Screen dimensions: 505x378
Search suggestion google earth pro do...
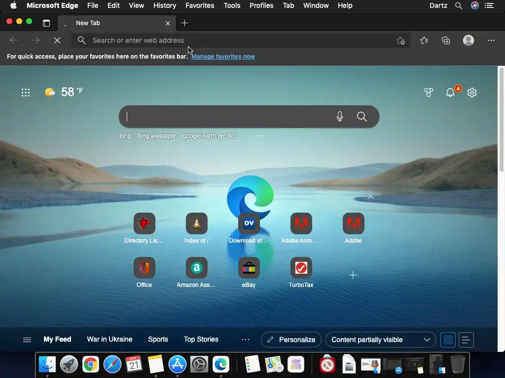[x=211, y=136]
